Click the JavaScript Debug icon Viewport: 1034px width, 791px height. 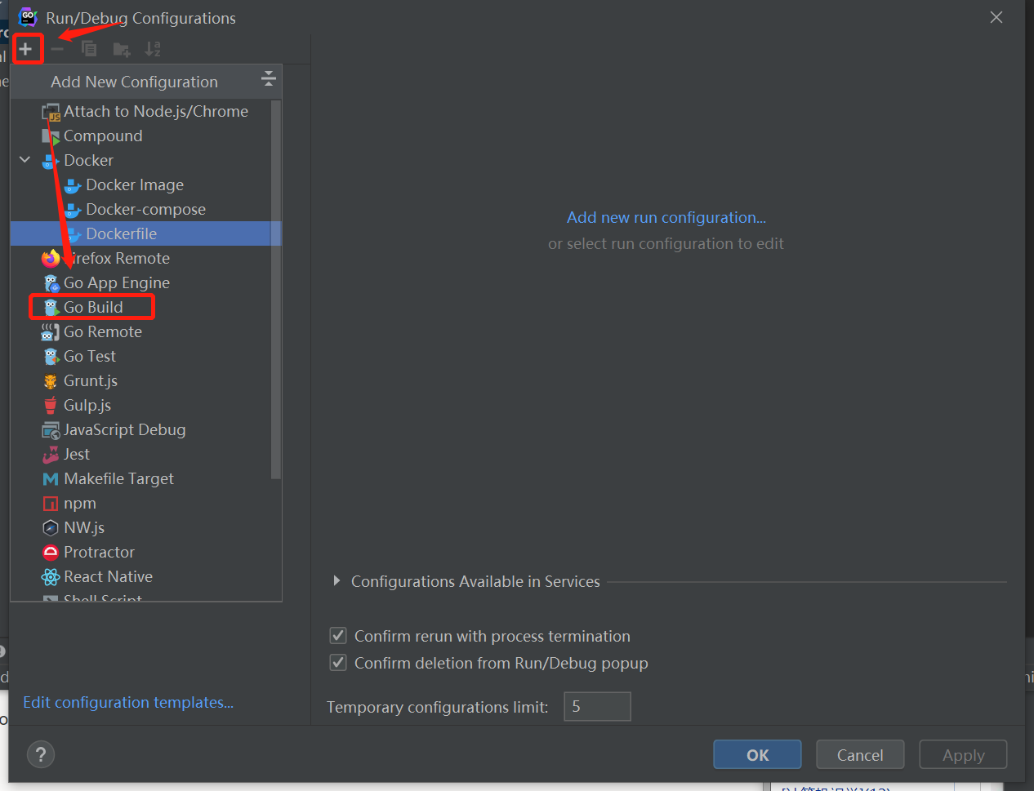(x=51, y=430)
